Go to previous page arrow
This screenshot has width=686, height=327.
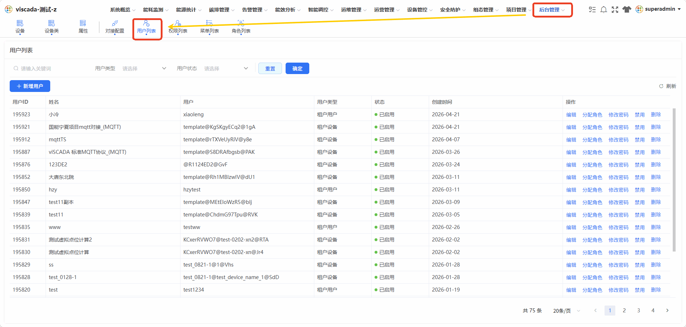(596, 311)
